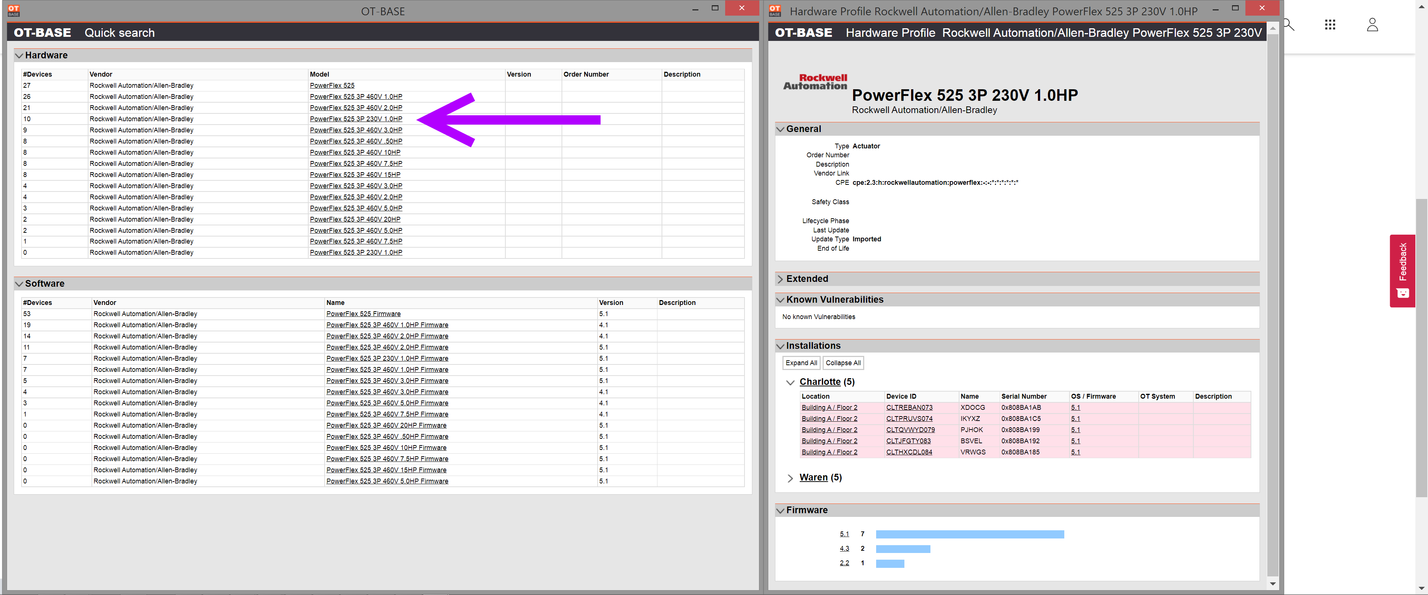The height and width of the screenshot is (595, 1428).
Task: Open device ID CLTQVWYD079
Action: (x=910, y=430)
